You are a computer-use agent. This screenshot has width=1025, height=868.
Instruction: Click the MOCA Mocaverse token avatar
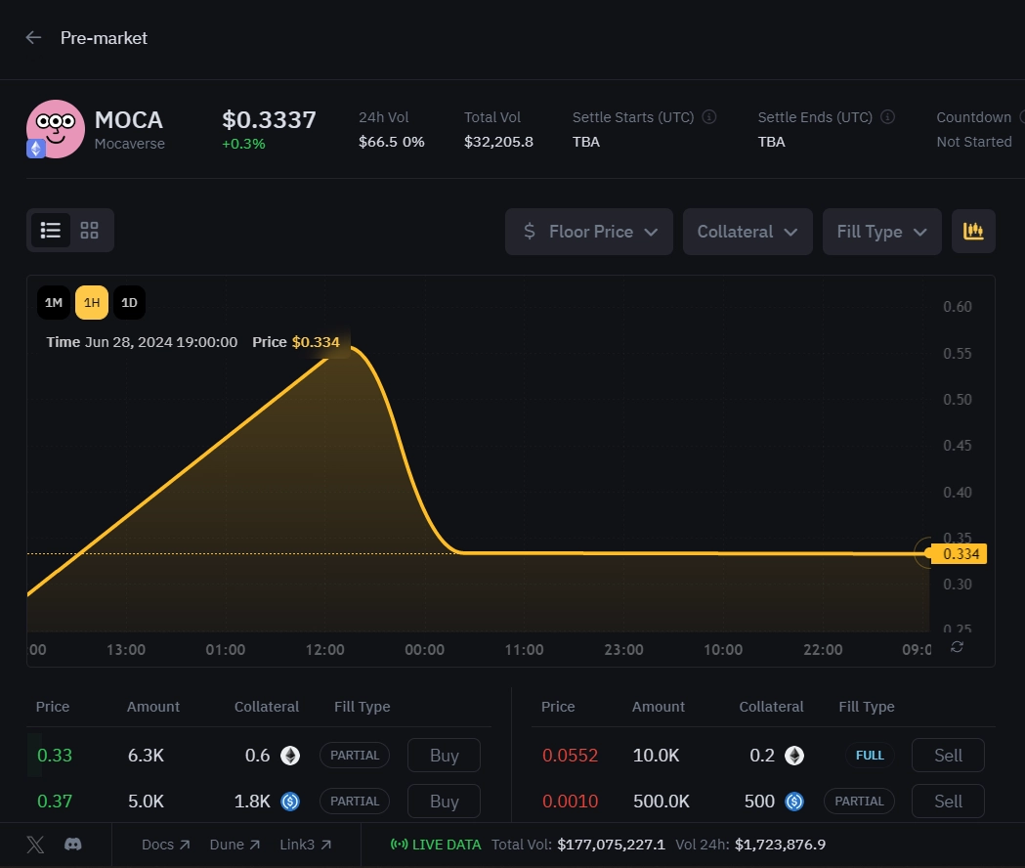(56, 128)
